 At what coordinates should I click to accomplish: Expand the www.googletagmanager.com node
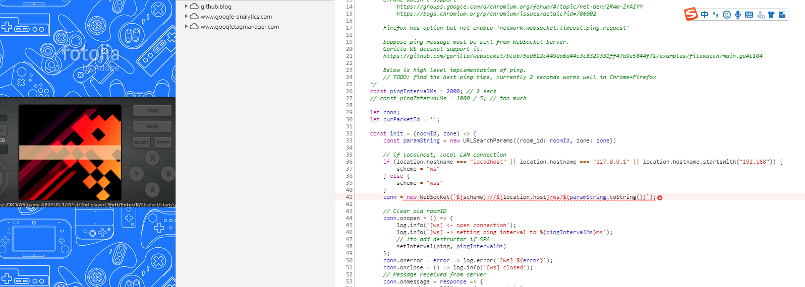(x=186, y=27)
